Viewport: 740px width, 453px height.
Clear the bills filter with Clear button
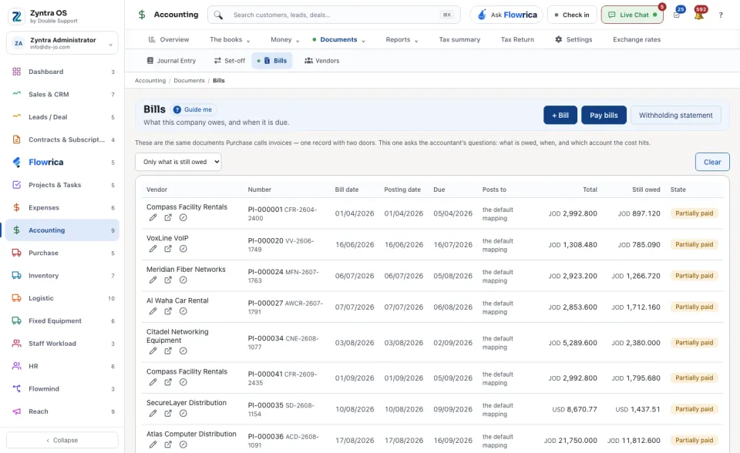[x=712, y=162]
